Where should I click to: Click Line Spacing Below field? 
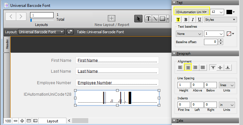[x=211, y=85]
